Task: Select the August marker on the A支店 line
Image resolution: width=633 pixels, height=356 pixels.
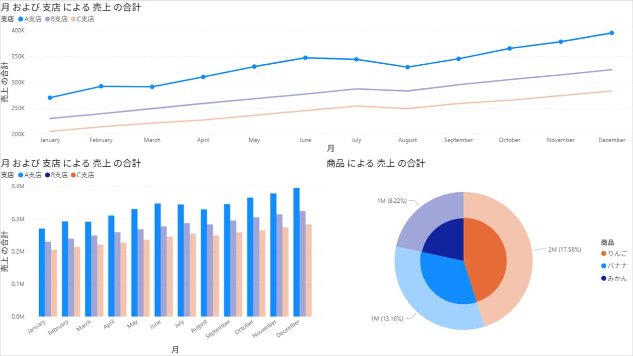Action: tap(407, 67)
